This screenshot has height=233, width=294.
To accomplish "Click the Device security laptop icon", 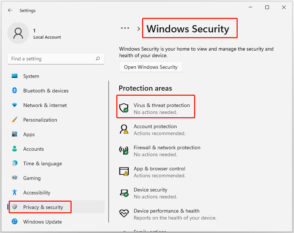I will (124, 193).
